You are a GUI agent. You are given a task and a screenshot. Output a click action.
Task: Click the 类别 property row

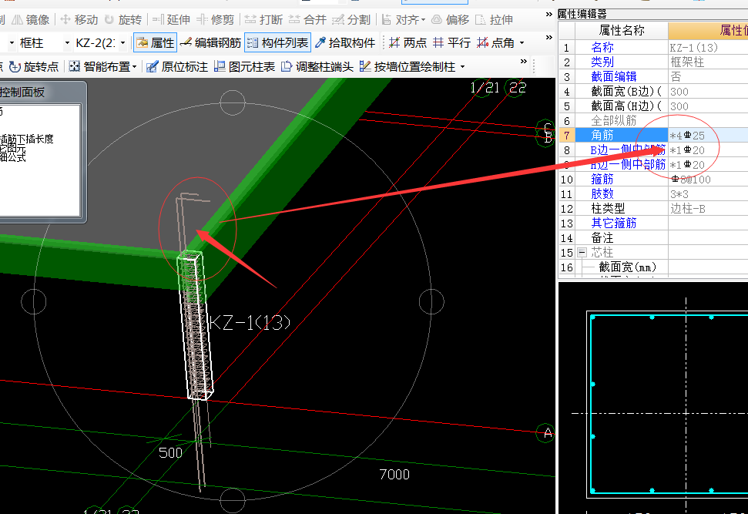point(653,62)
